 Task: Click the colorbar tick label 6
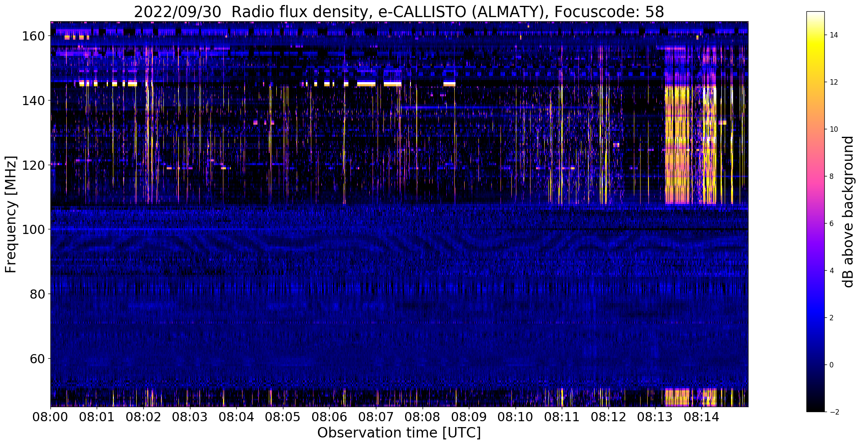[x=832, y=224]
